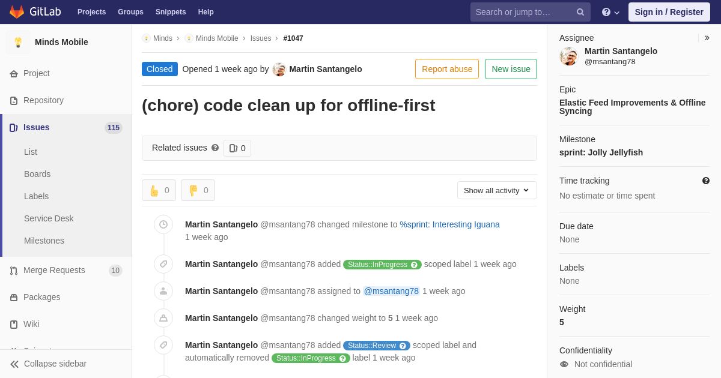Click the Related issues help icon
Screen dimensions: 721x378
pos(215,148)
